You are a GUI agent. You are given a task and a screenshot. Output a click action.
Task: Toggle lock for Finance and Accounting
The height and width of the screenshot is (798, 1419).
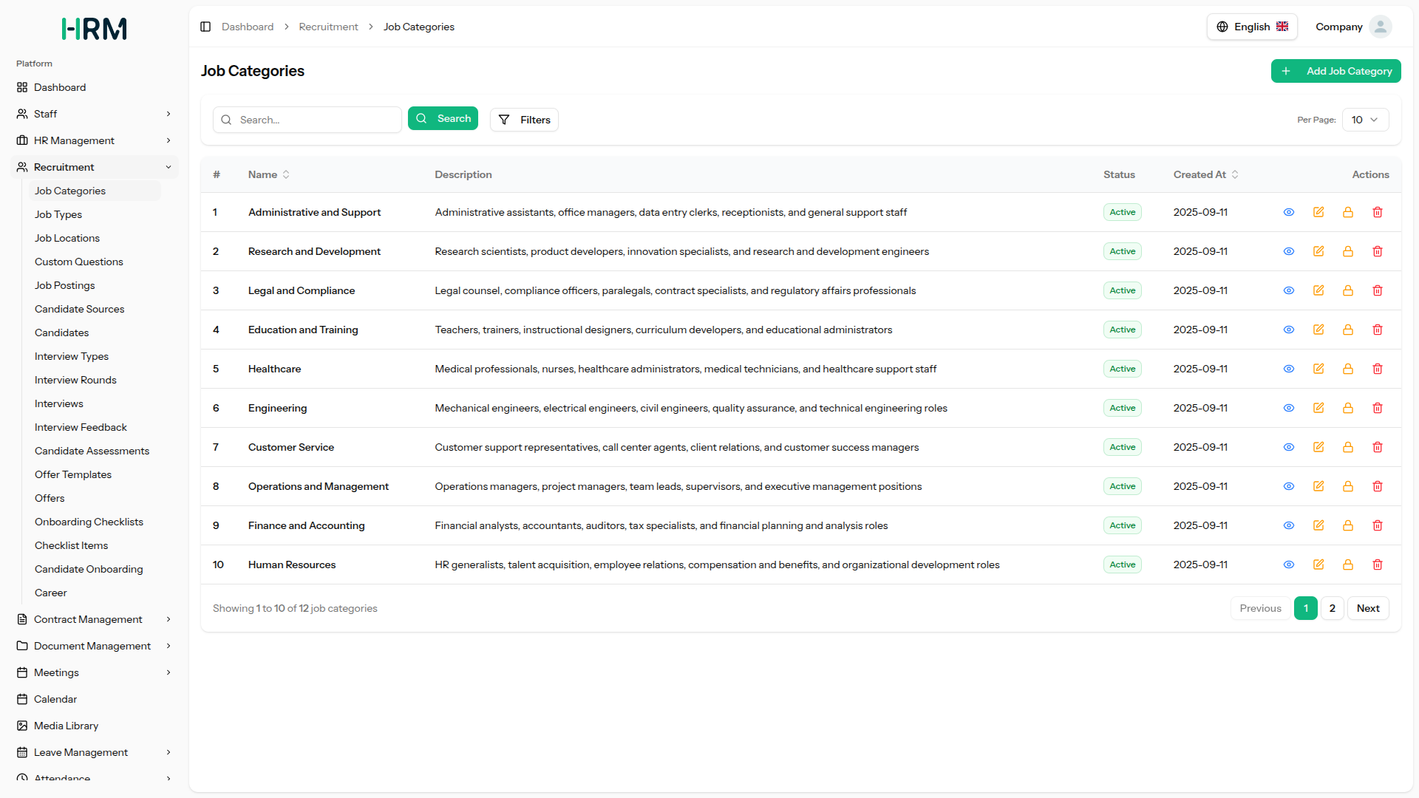click(x=1347, y=525)
